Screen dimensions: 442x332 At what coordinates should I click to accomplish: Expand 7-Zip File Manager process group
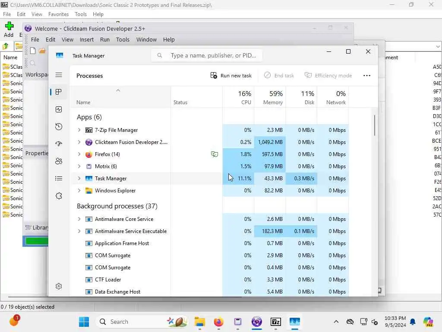click(79, 130)
